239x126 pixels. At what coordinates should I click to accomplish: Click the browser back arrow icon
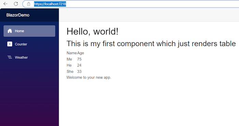tap(5, 4)
